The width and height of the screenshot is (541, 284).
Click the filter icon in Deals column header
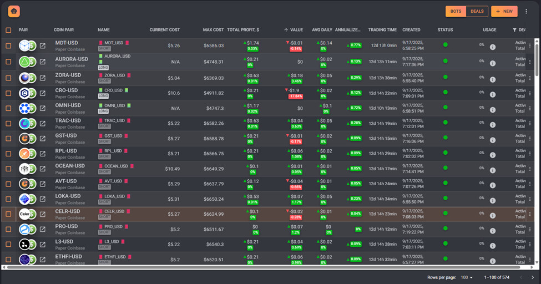pos(514,30)
